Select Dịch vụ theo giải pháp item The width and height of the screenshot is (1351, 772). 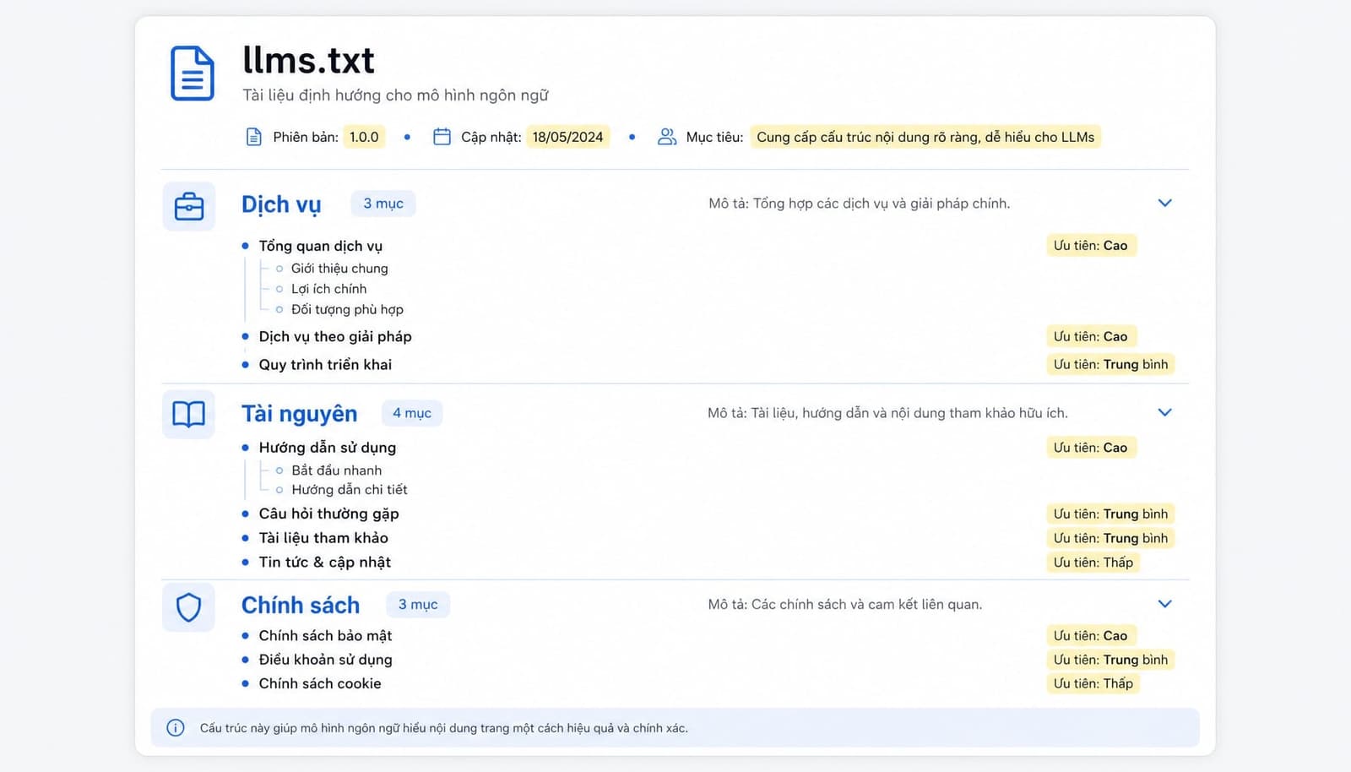[335, 336]
